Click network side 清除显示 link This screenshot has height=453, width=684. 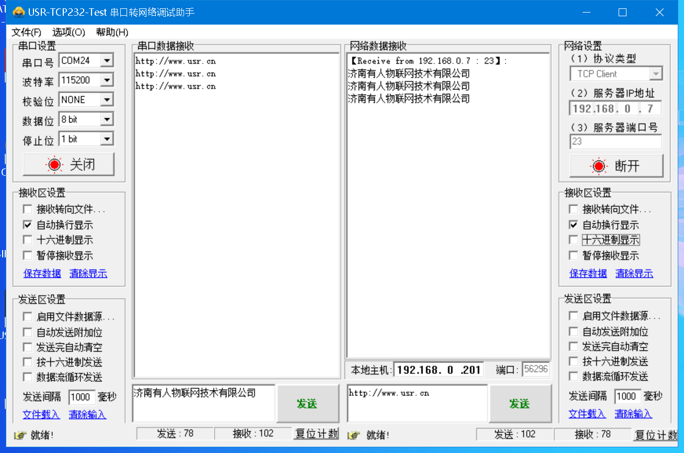click(634, 274)
